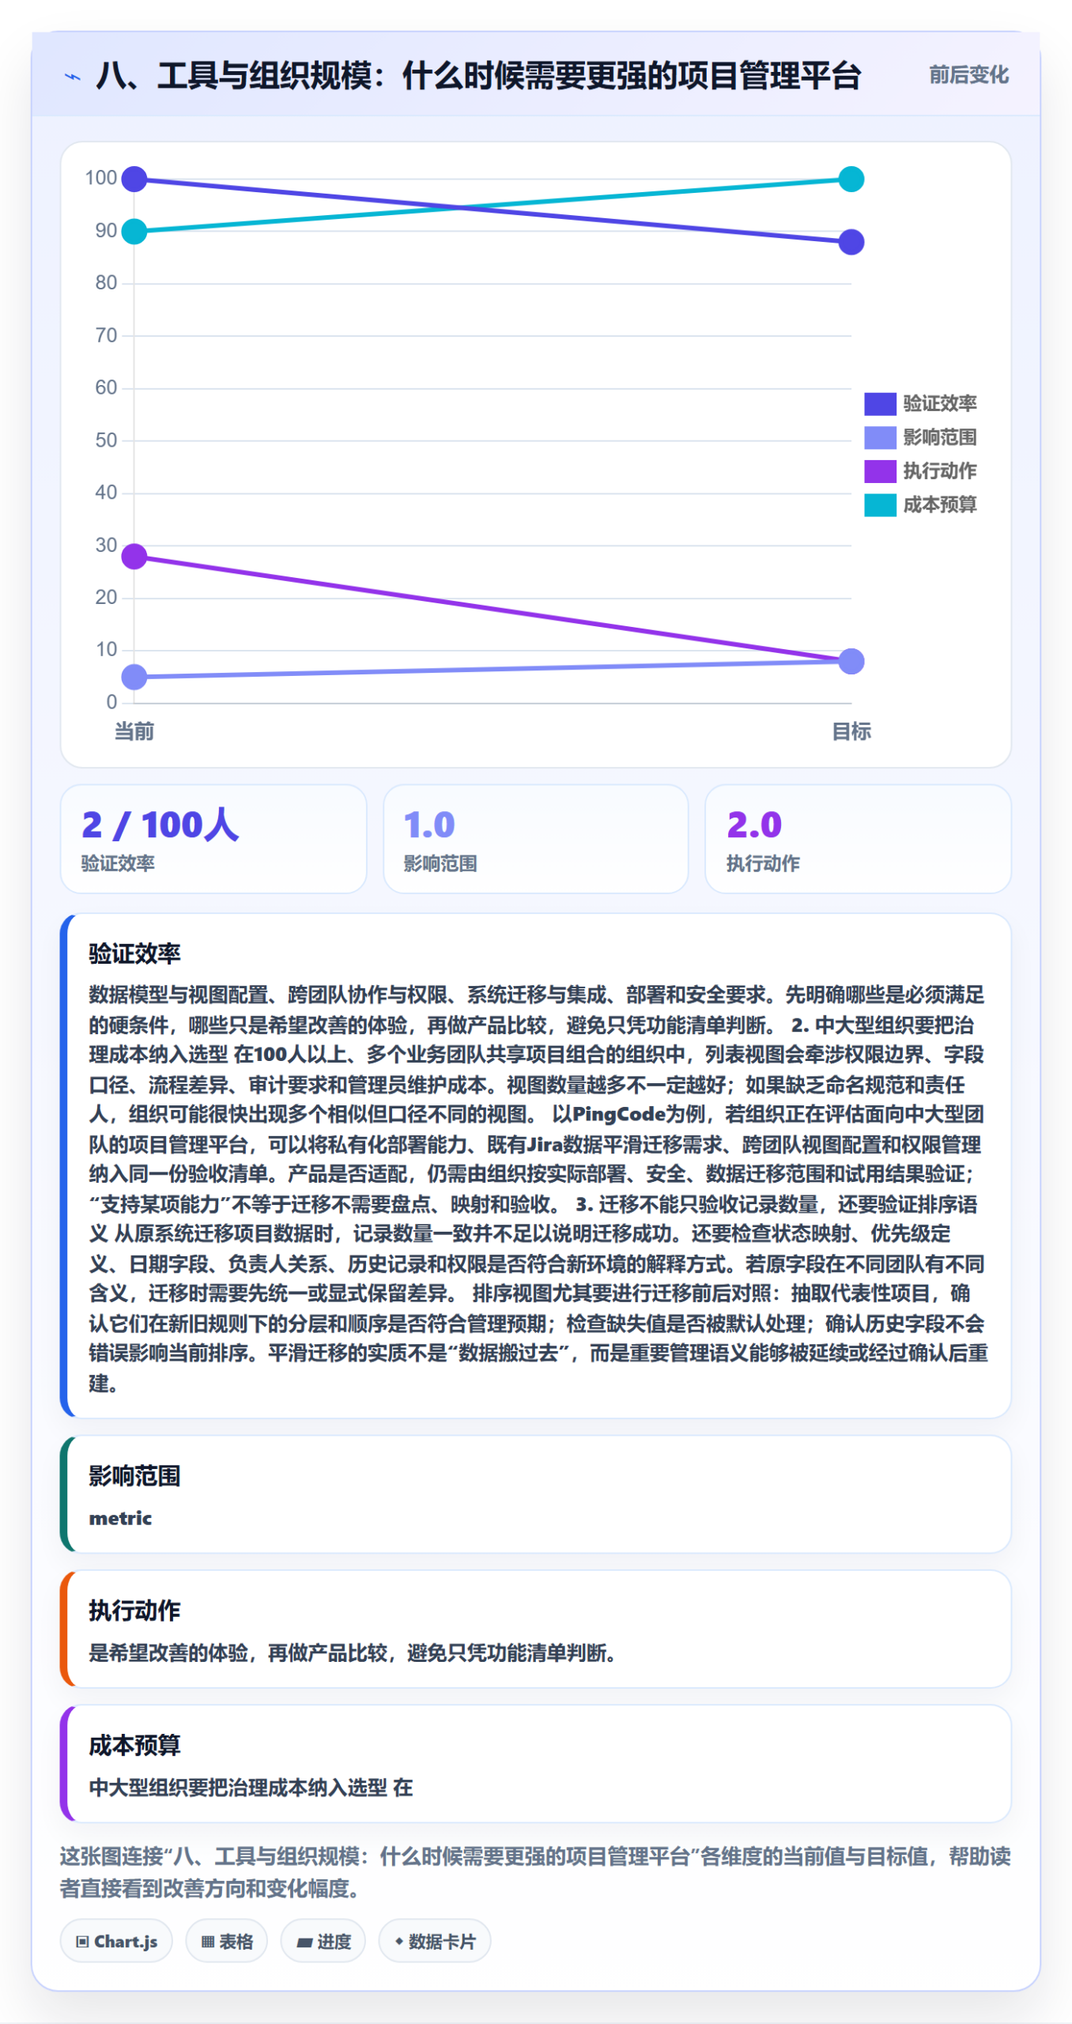Select the 进度 tag
Viewport: 1072px width, 2024px height.
[x=323, y=1941]
